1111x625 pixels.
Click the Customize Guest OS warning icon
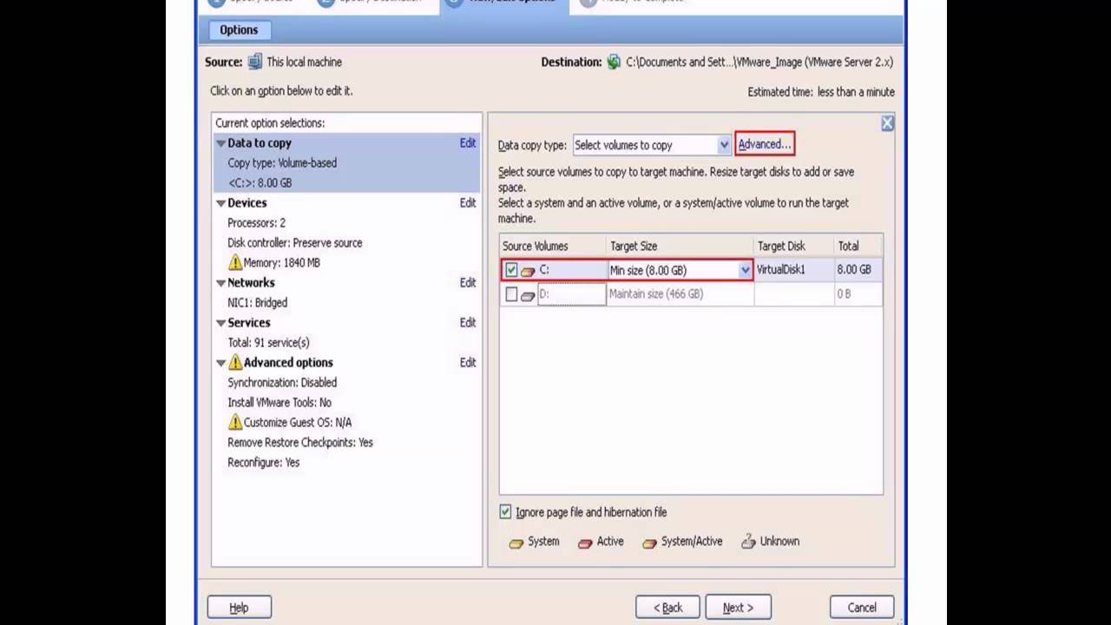(235, 422)
